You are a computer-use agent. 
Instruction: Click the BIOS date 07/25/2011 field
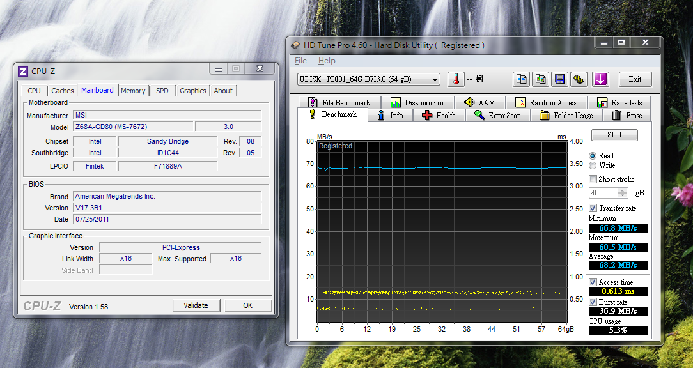167,219
